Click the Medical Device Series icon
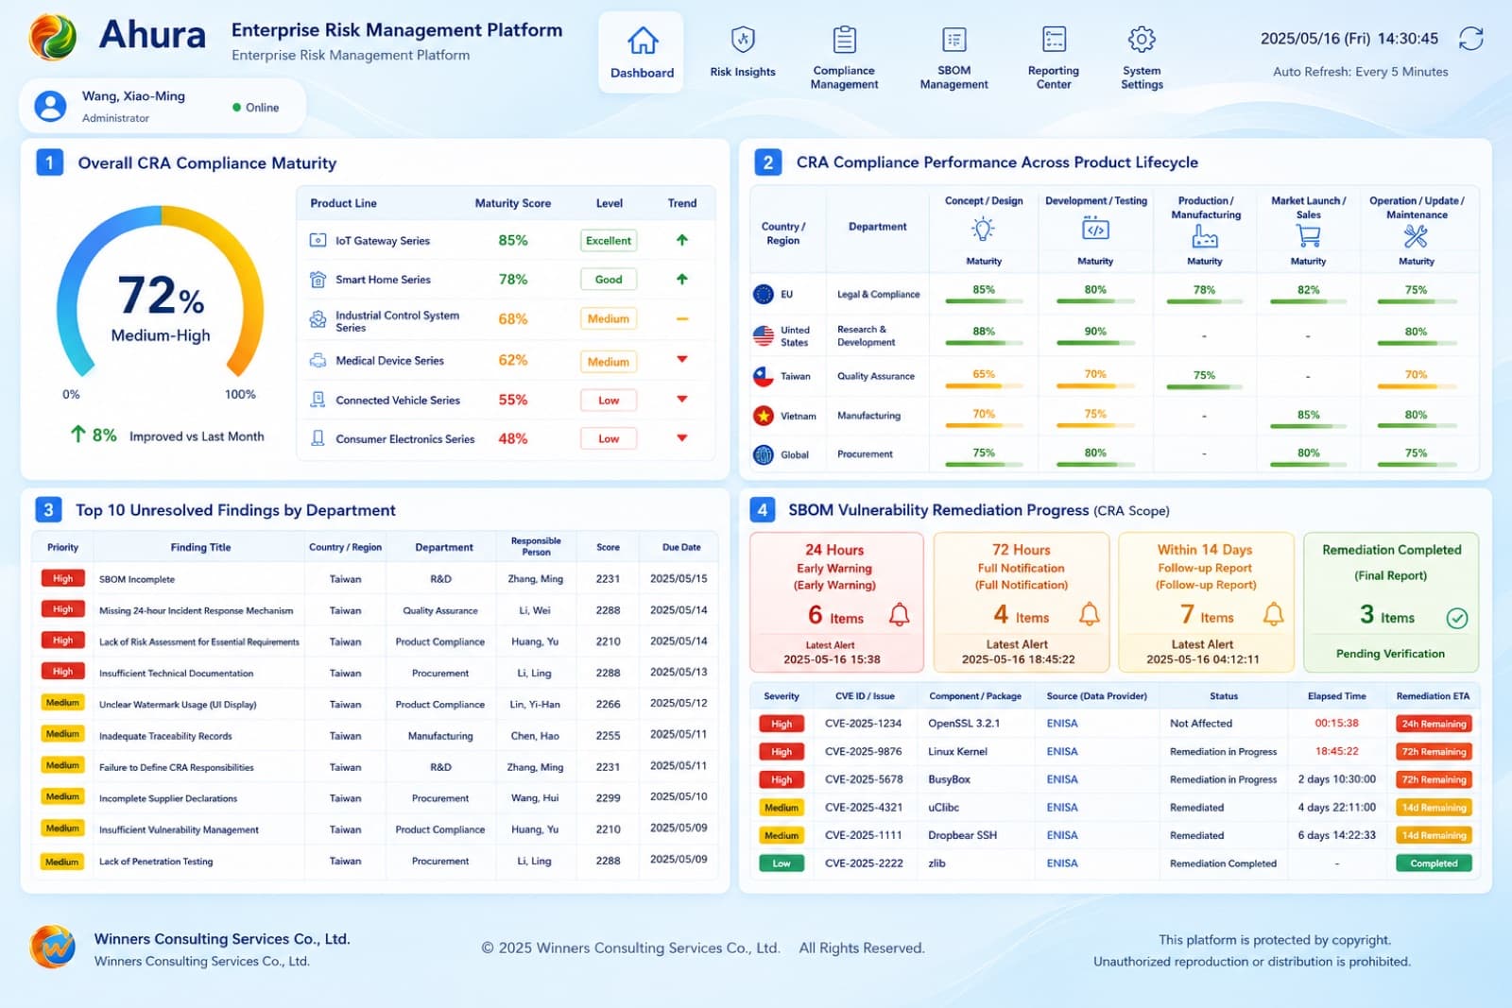 coord(318,360)
